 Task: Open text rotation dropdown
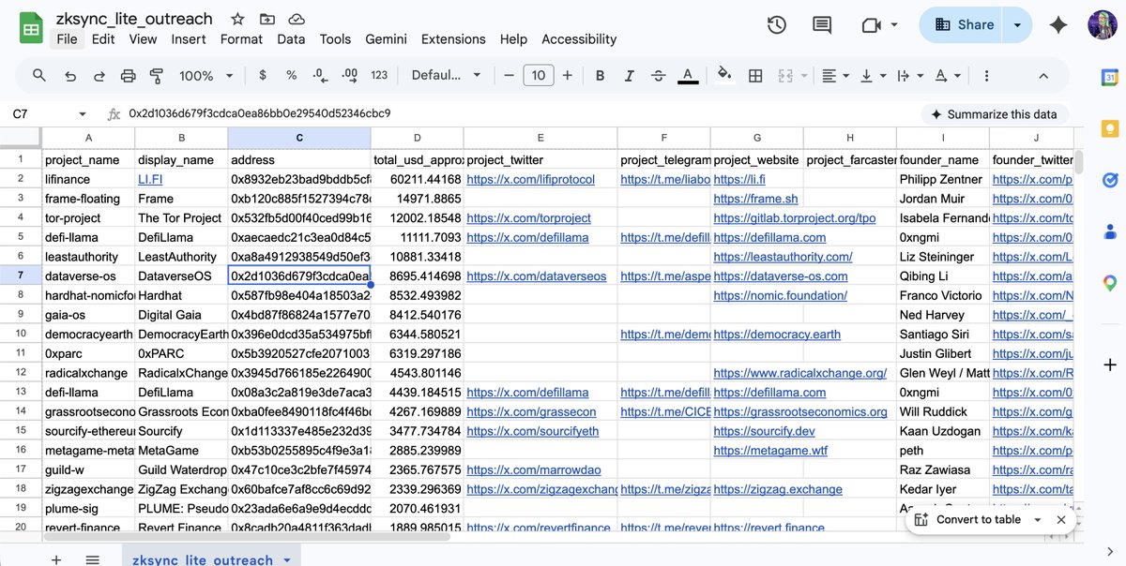pos(948,75)
